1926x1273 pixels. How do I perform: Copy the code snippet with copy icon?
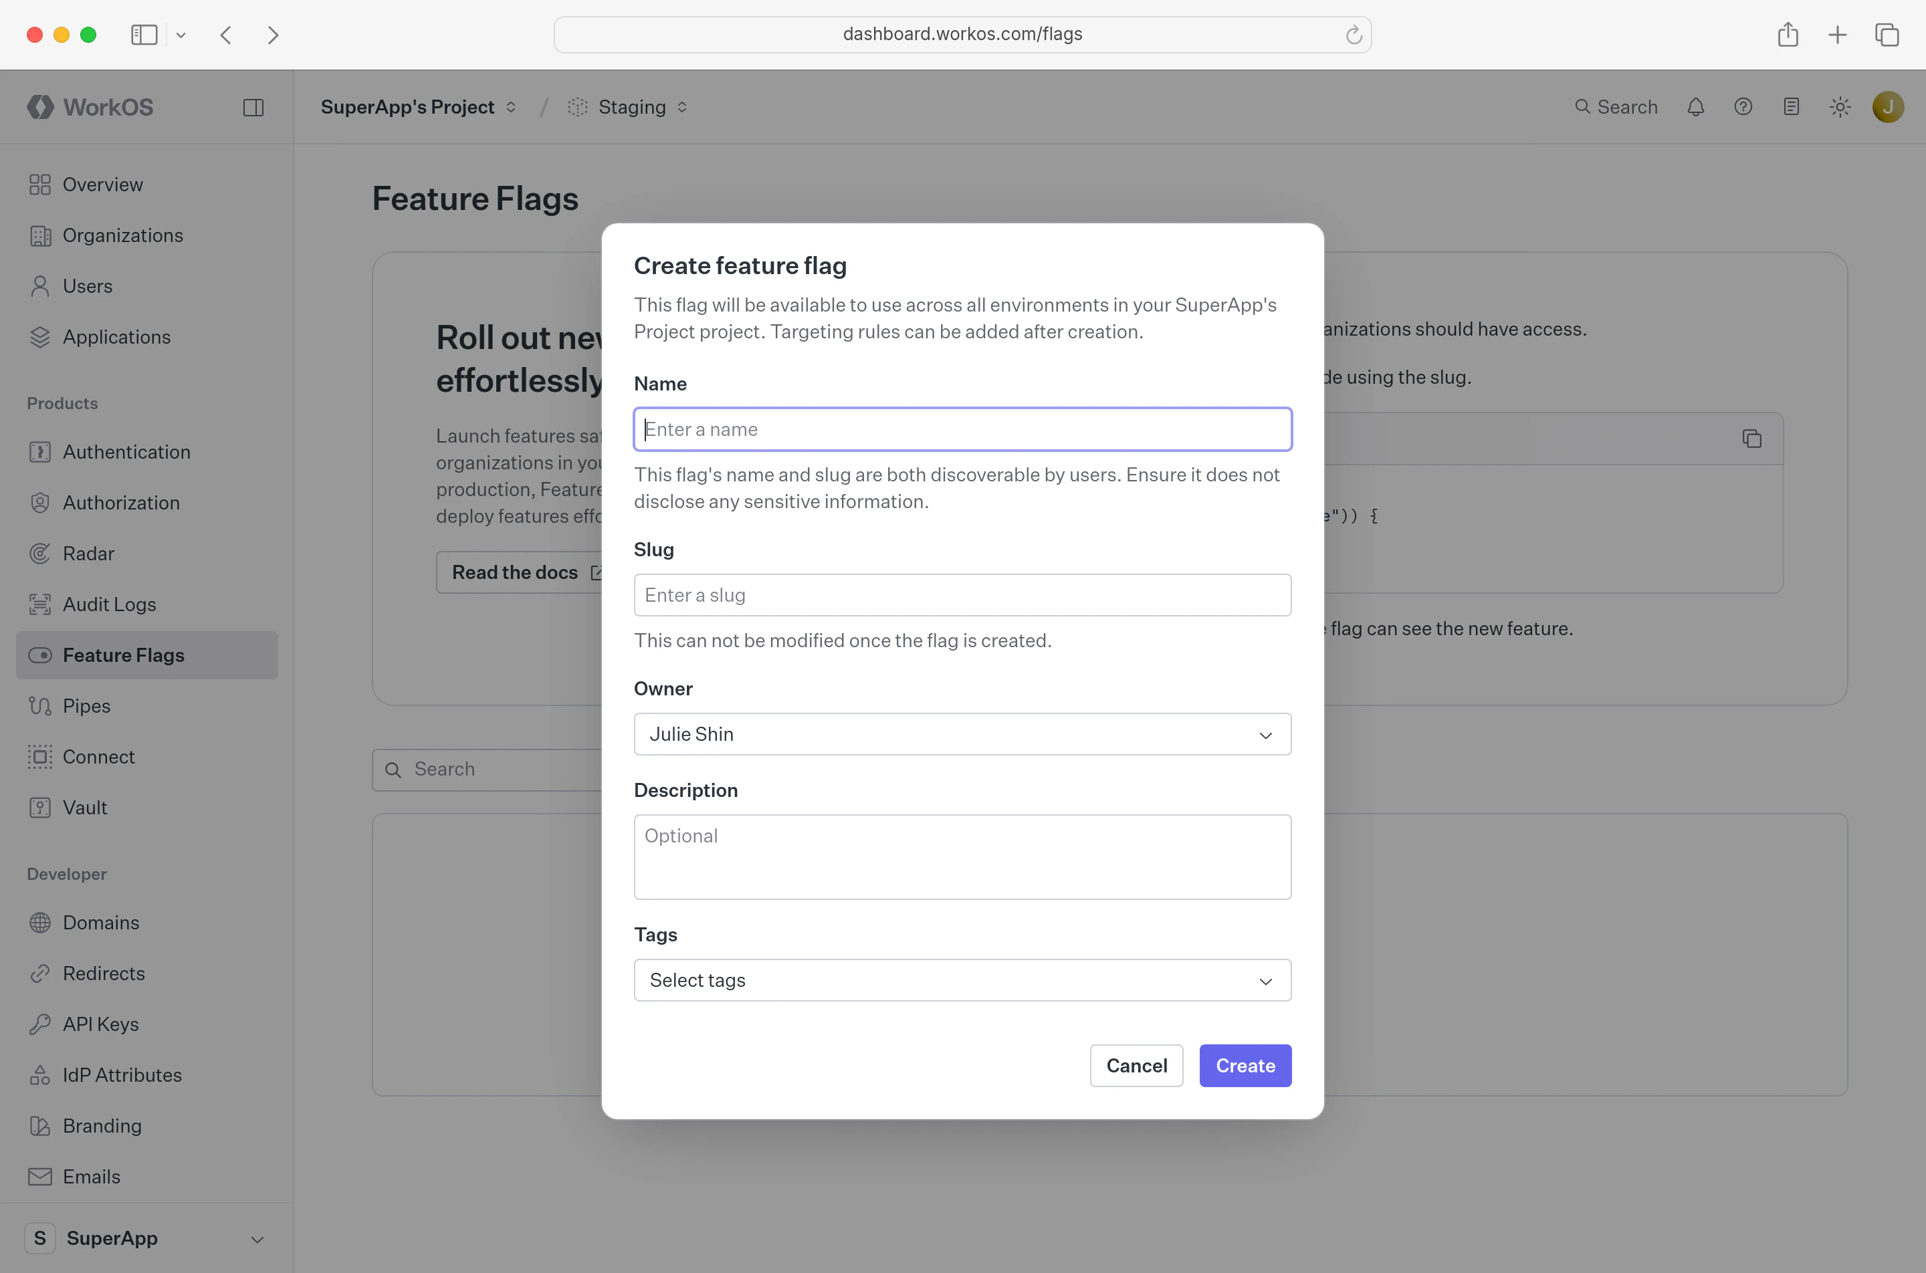coord(1751,439)
